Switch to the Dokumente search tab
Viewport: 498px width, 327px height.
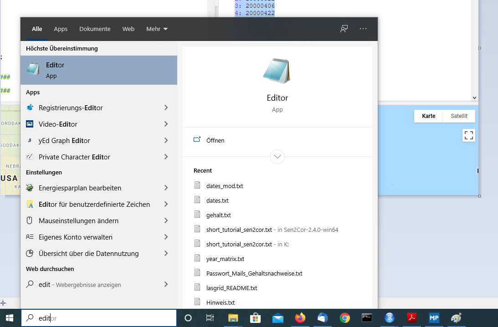(x=95, y=29)
